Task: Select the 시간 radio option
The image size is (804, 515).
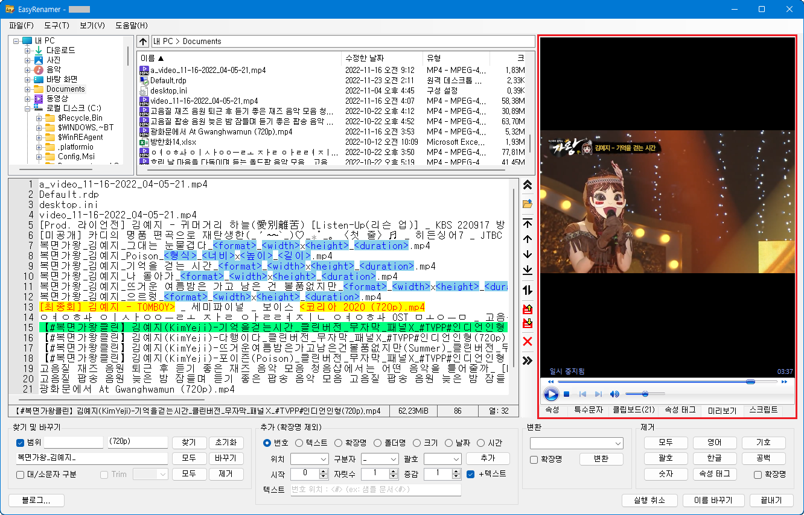Action: pyautogui.click(x=481, y=443)
